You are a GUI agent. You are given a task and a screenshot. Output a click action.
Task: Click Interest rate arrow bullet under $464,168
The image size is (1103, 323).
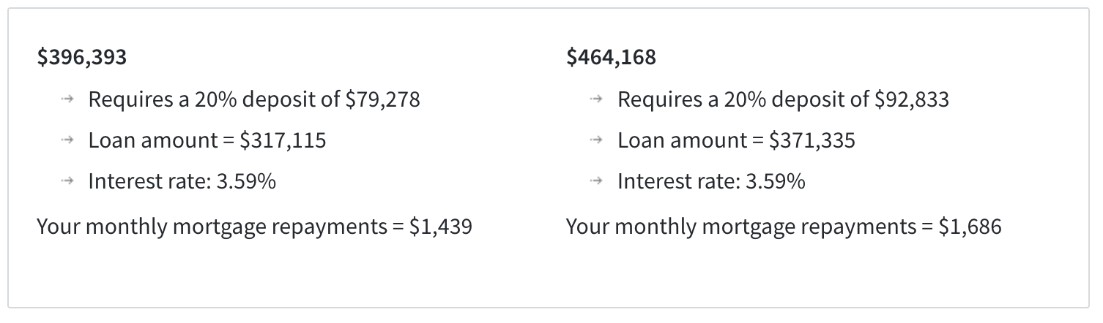coord(597,181)
